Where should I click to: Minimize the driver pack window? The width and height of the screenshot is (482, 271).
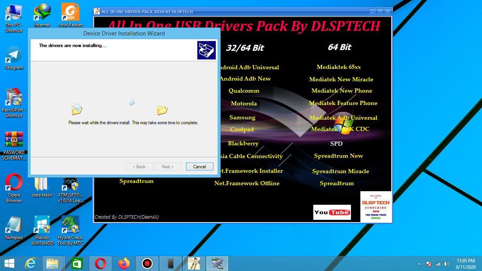tap(372, 11)
